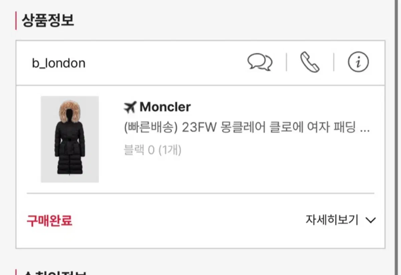Open chat with seller via speech bubbles icon

[260, 62]
